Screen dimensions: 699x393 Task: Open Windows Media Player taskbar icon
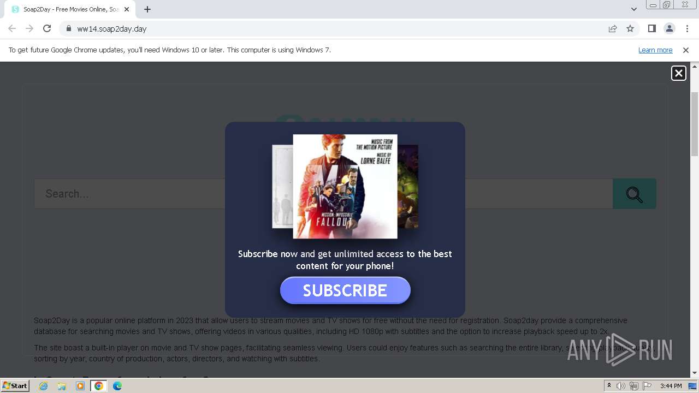point(80,386)
